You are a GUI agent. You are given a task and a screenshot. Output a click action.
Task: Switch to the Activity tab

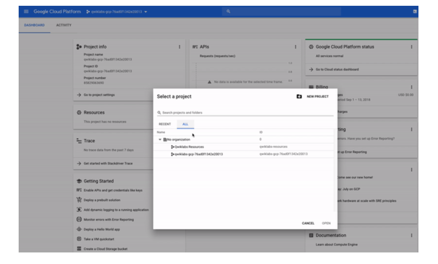[64, 25]
